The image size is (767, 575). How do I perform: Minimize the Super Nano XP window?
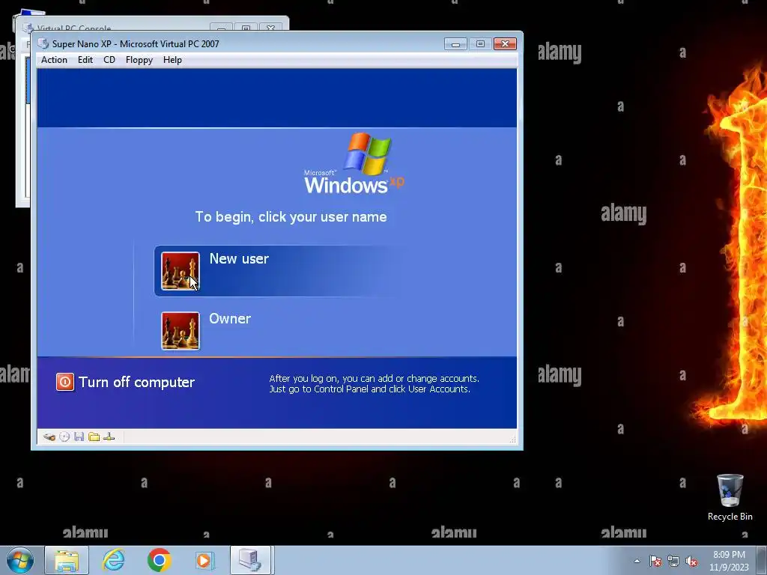point(455,44)
